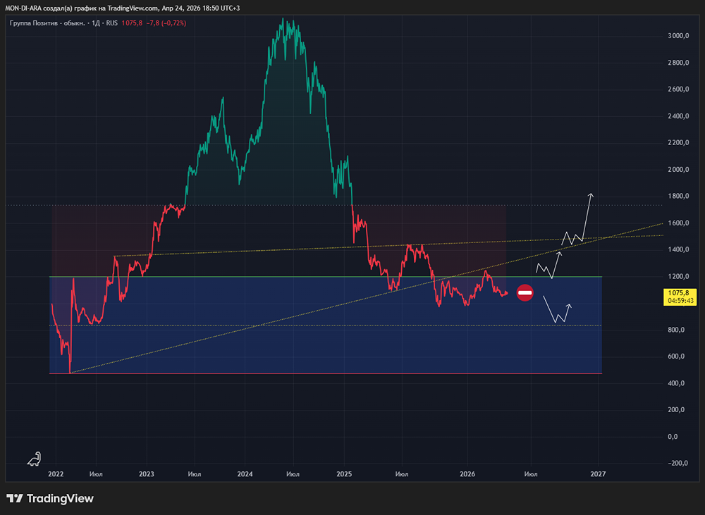Image resolution: width=705 pixels, height=515 pixels.
Task: Click the 800,0 price axis label
Action: point(676,330)
